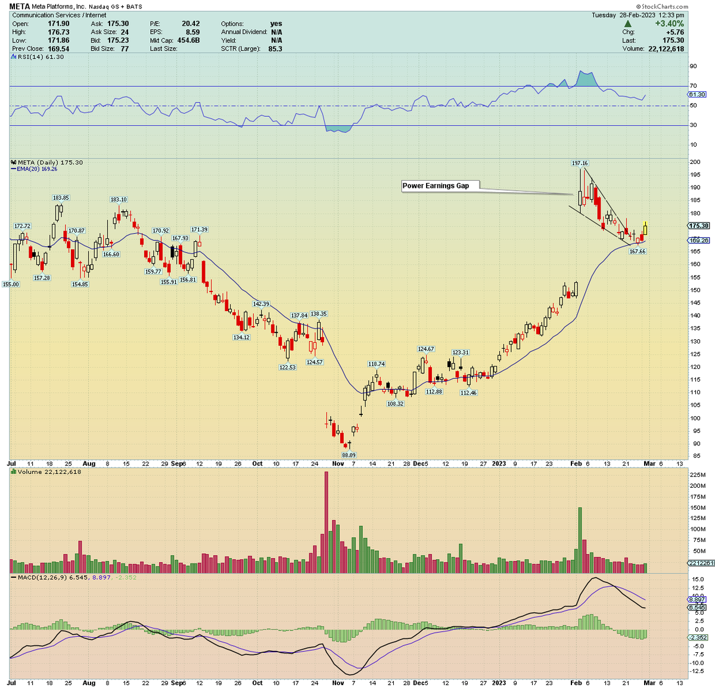This screenshot has width=715, height=688.
Task: Click the 171.39 September price label
Action: click(199, 230)
